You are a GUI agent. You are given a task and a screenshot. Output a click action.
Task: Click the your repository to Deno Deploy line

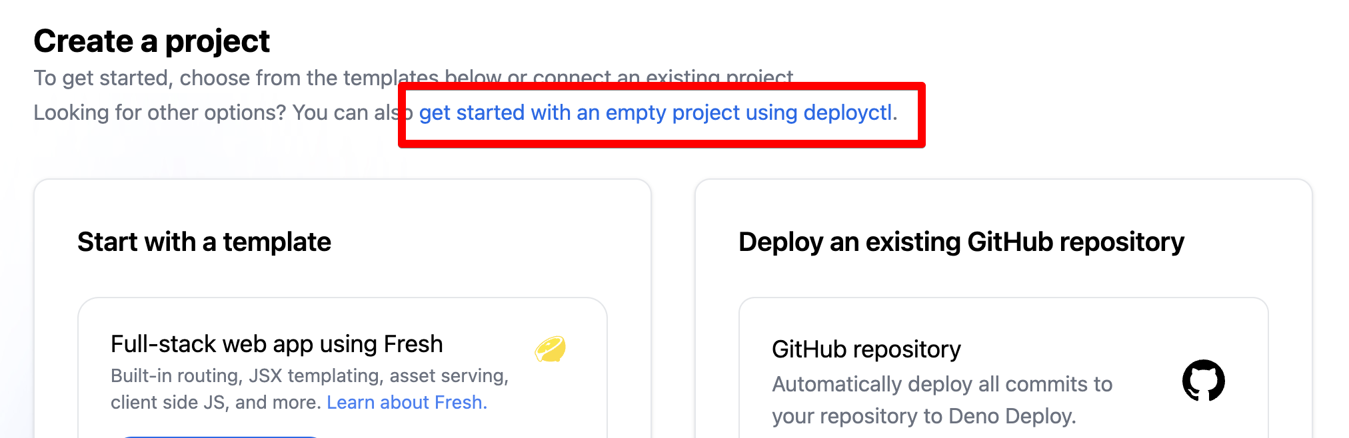pyautogui.click(x=924, y=416)
